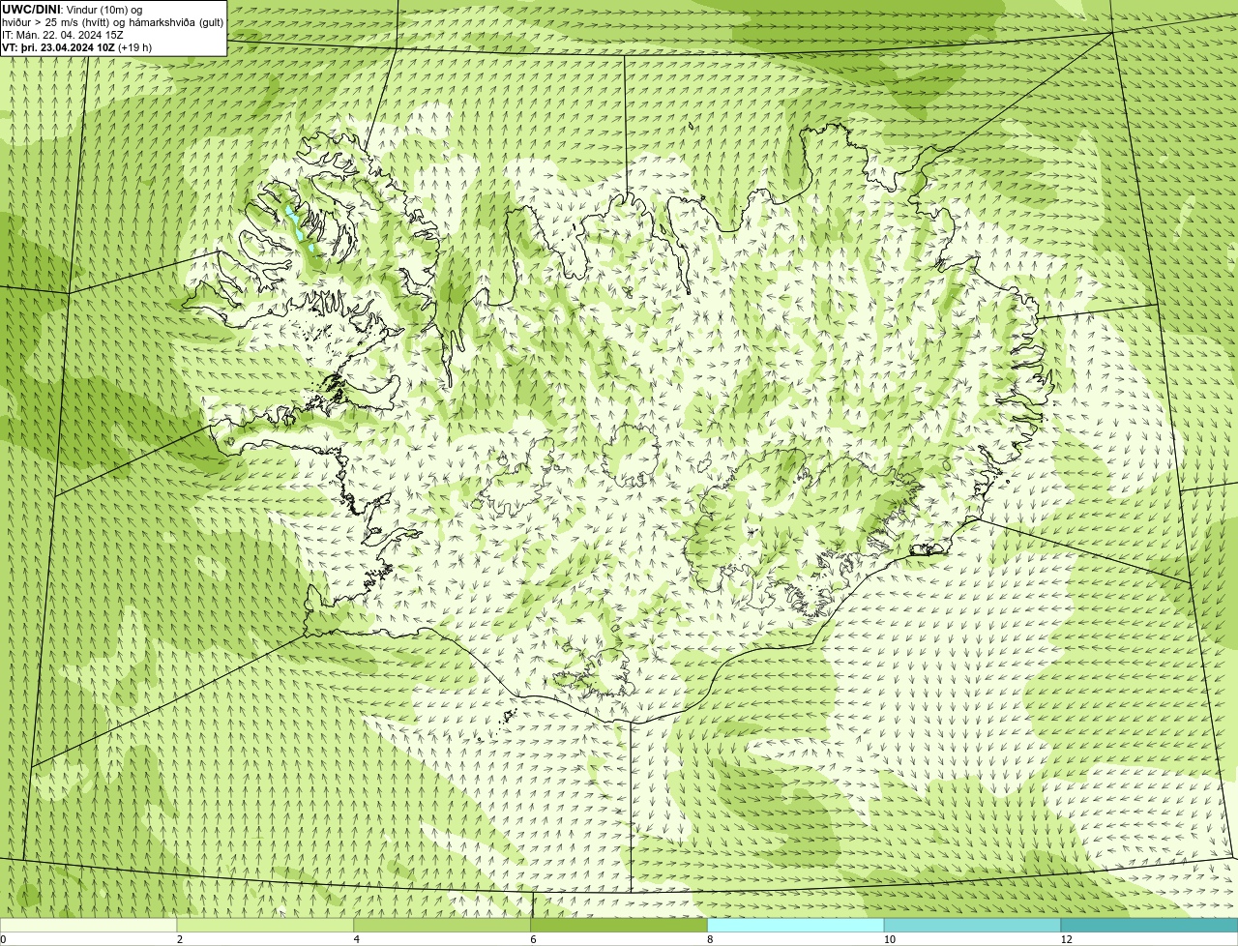Click the 10–12 m/s turquoise legend band

[x=973, y=925]
